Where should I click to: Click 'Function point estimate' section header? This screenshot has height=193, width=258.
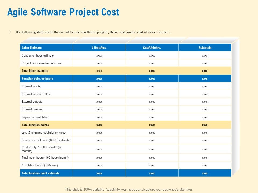[x=37, y=79]
